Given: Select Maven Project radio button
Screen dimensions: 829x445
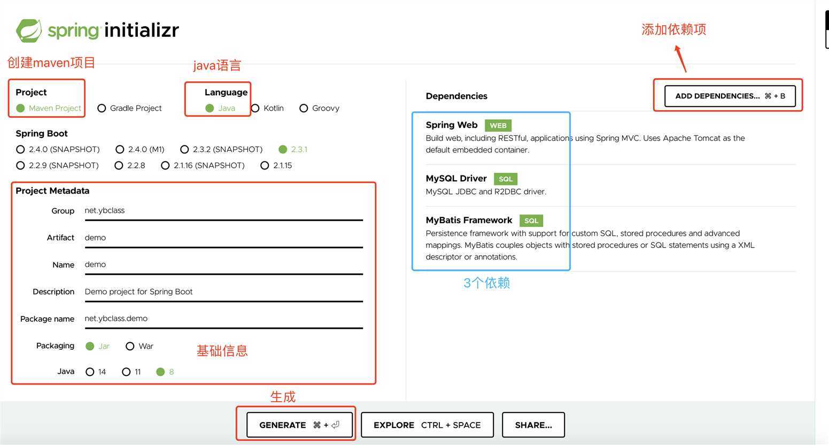Looking at the screenshot, I should [x=49, y=108].
